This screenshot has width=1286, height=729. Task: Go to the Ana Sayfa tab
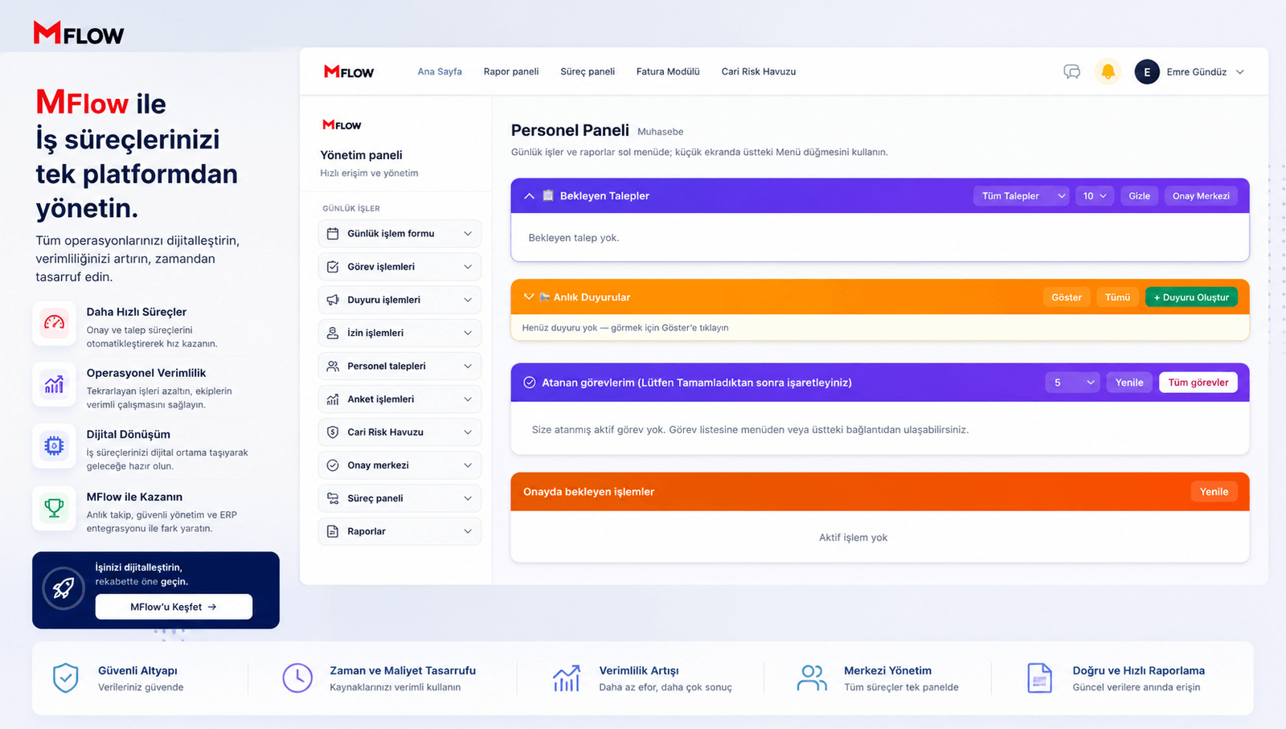coord(440,72)
